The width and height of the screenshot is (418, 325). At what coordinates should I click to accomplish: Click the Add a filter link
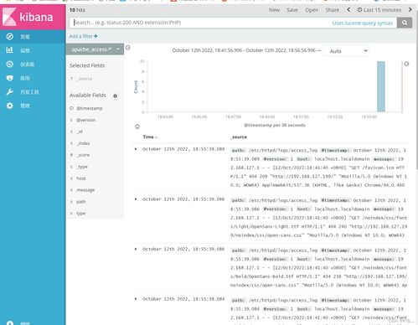(83, 36)
